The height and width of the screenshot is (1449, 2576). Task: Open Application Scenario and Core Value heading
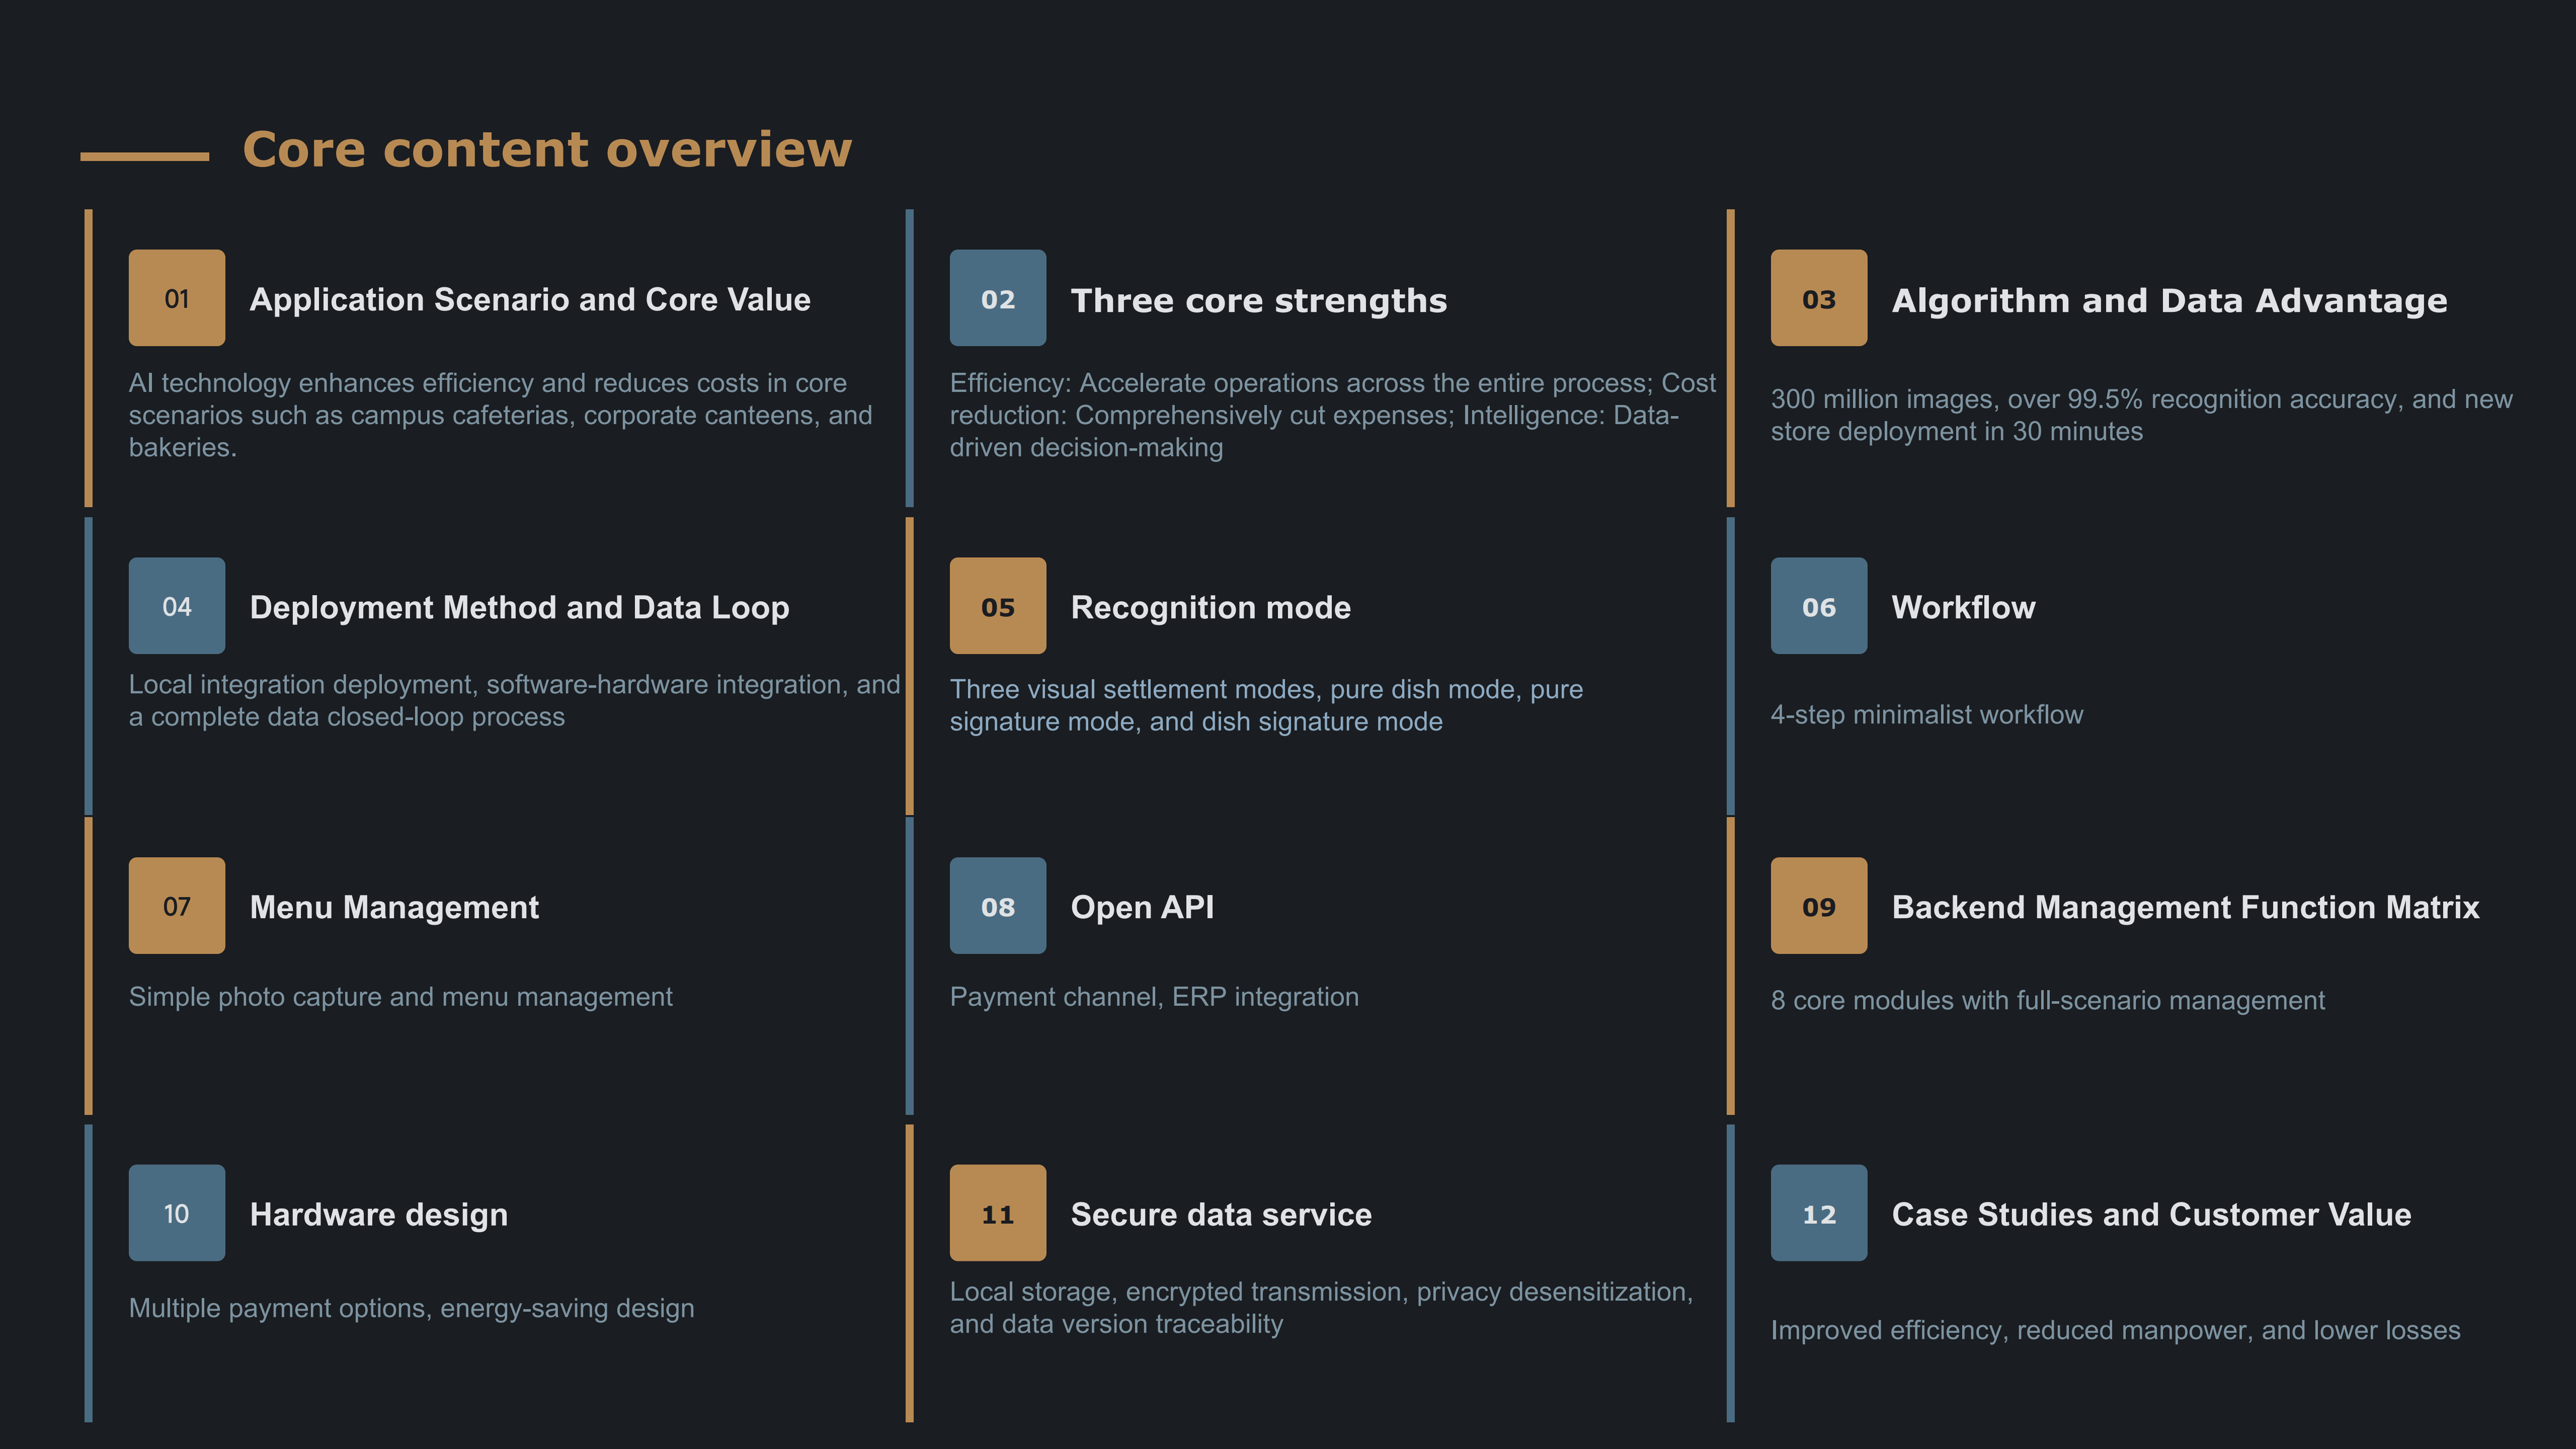(530, 300)
